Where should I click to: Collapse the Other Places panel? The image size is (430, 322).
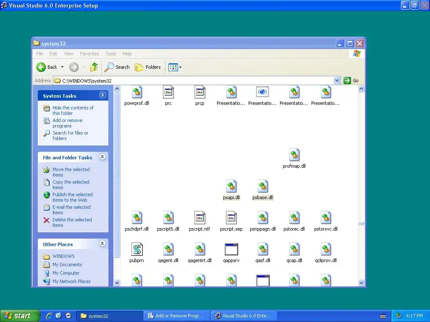102,244
